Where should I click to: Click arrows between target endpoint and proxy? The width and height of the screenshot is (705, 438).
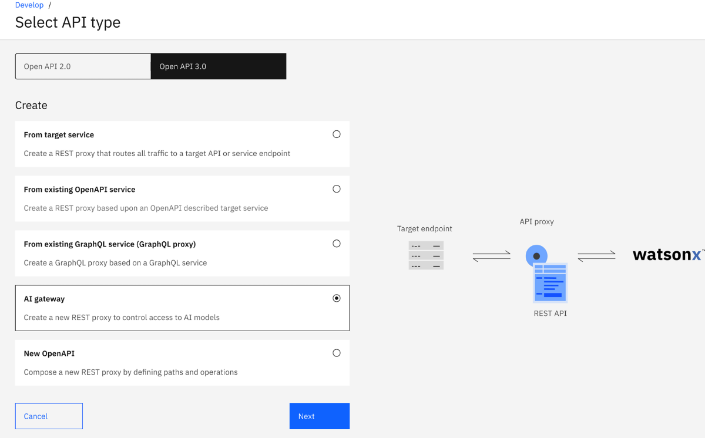(492, 256)
